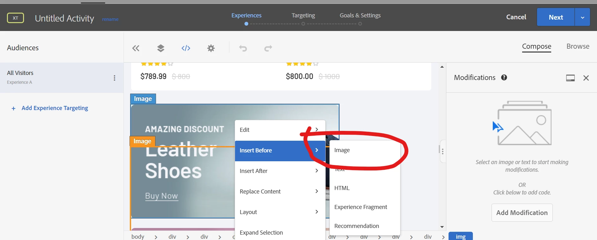Select HTML in the submenu
This screenshot has height=240, width=597.
coord(342,188)
